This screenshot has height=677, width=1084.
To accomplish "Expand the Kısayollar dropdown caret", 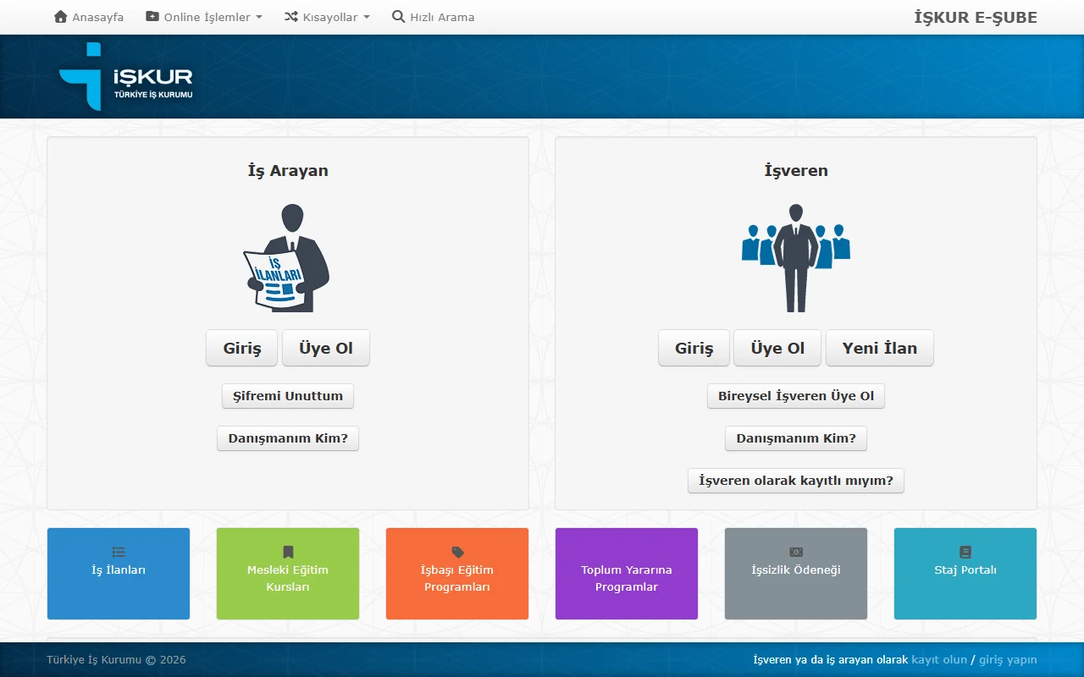I will 367,17.
